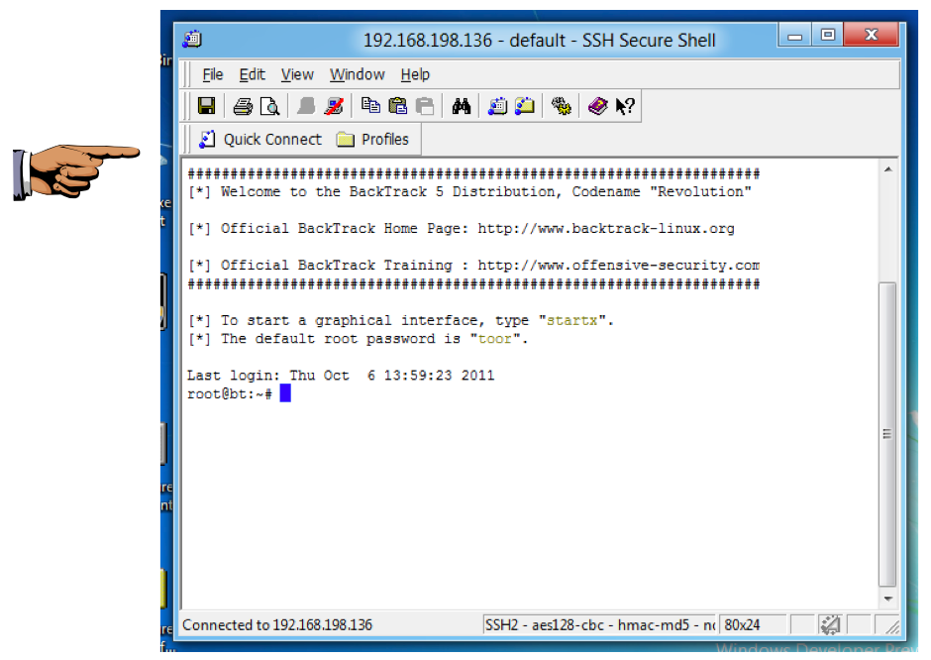This screenshot has height=660, width=931.
Task: Open New Terminal Window icon
Action: (x=497, y=106)
